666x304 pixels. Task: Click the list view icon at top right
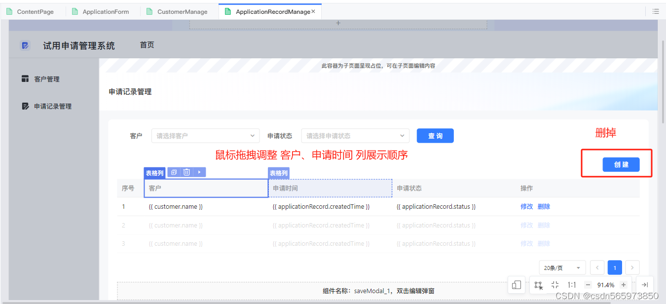(x=656, y=10)
